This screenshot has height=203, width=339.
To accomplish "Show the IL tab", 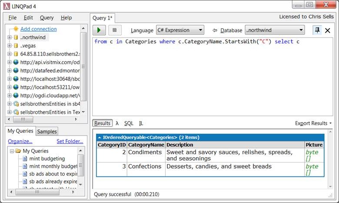I will [141, 123].
